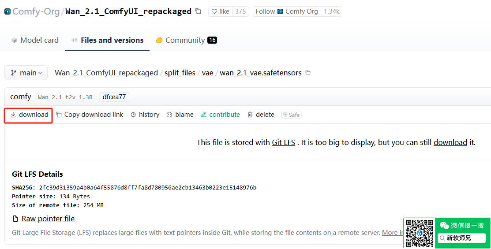Open the Git LFS link
This screenshot has height=249, width=491.
[283, 142]
